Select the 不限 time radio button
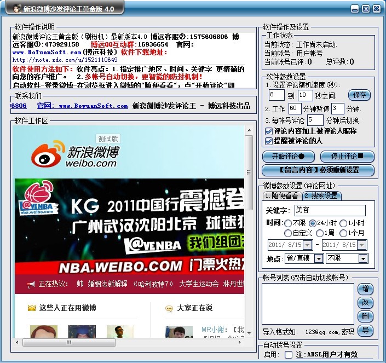Screen dimensions: 386x363 tap(288, 223)
